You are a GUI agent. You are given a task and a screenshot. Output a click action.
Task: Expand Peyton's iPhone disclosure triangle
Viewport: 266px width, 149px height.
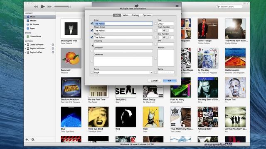(25, 48)
